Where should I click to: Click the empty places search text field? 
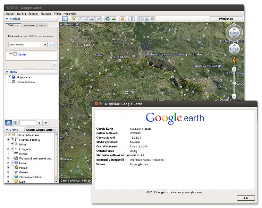pos(27,123)
